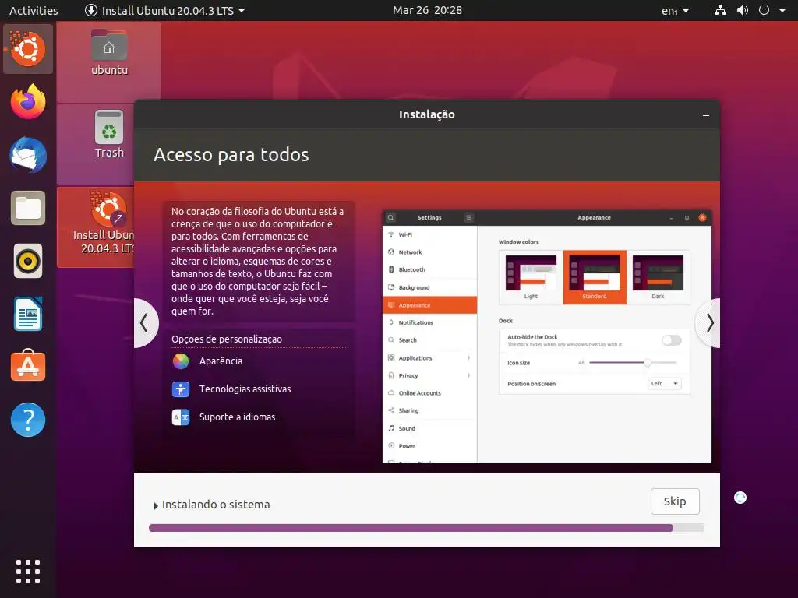This screenshot has height=598, width=798.
Task: Open the ubuntu home folder desktop icon
Action: 109,53
